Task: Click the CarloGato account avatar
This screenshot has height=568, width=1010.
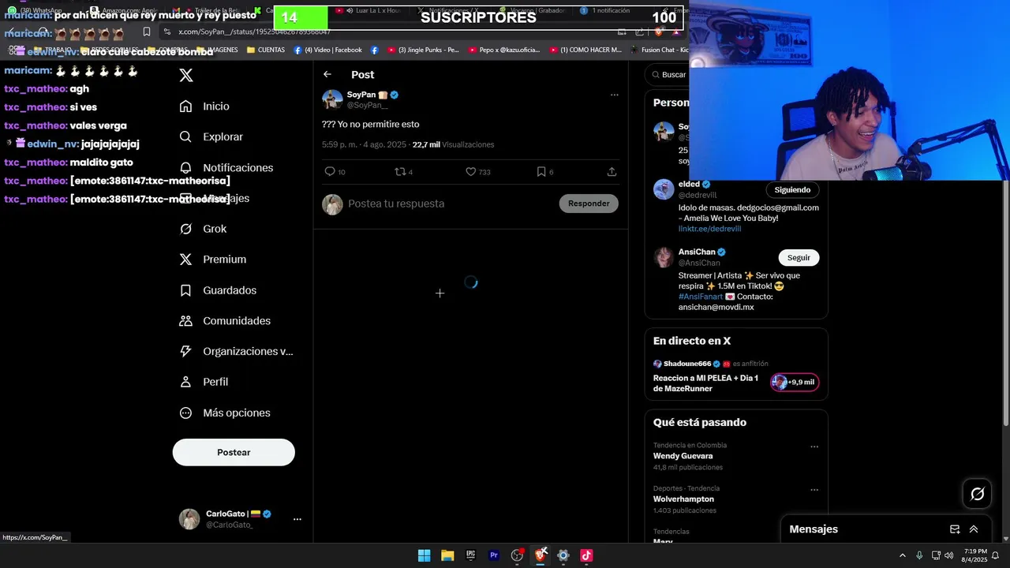Action: tap(189, 519)
